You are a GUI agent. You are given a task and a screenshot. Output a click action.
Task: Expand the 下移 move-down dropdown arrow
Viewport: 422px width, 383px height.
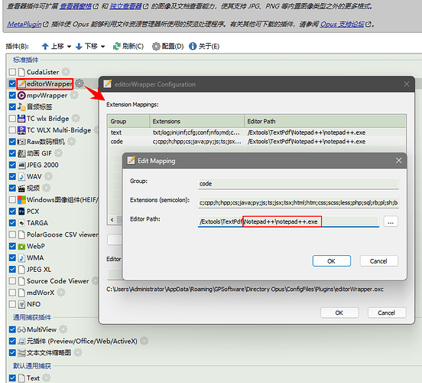coord(102,47)
